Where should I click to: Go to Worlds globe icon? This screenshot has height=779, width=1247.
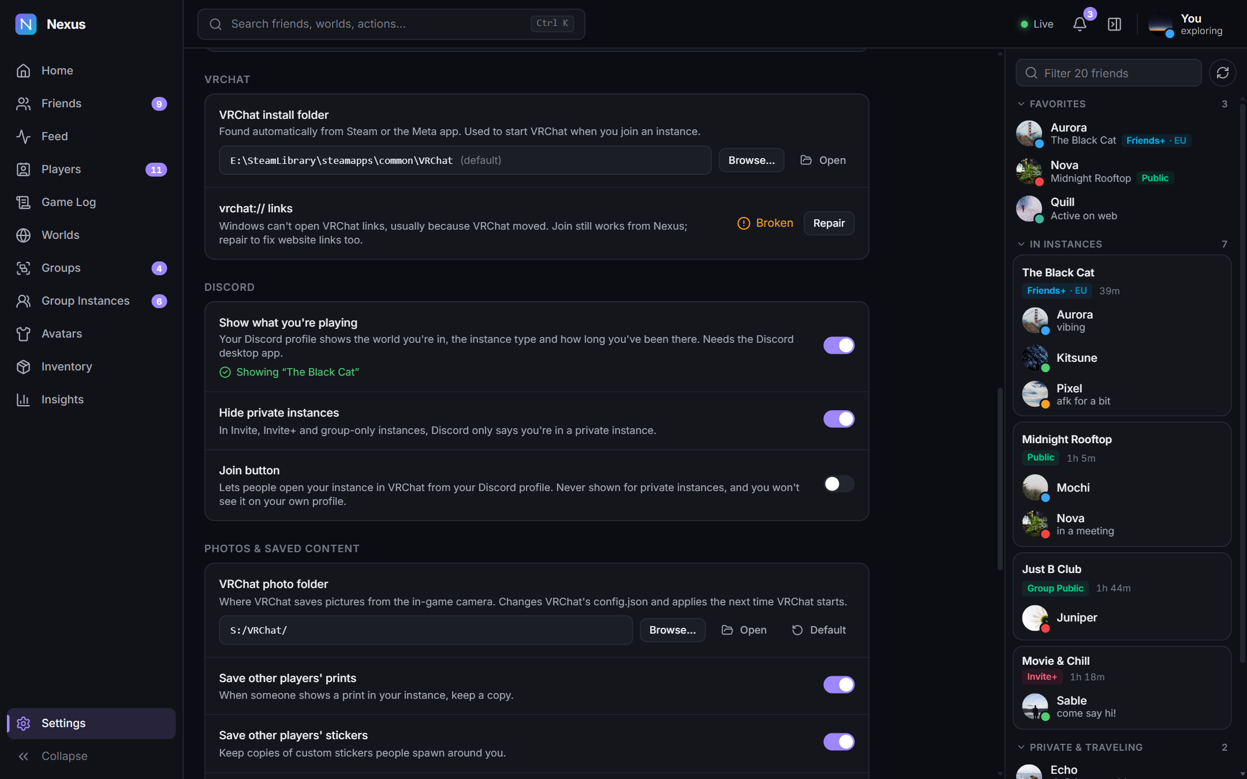(x=23, y=235)
